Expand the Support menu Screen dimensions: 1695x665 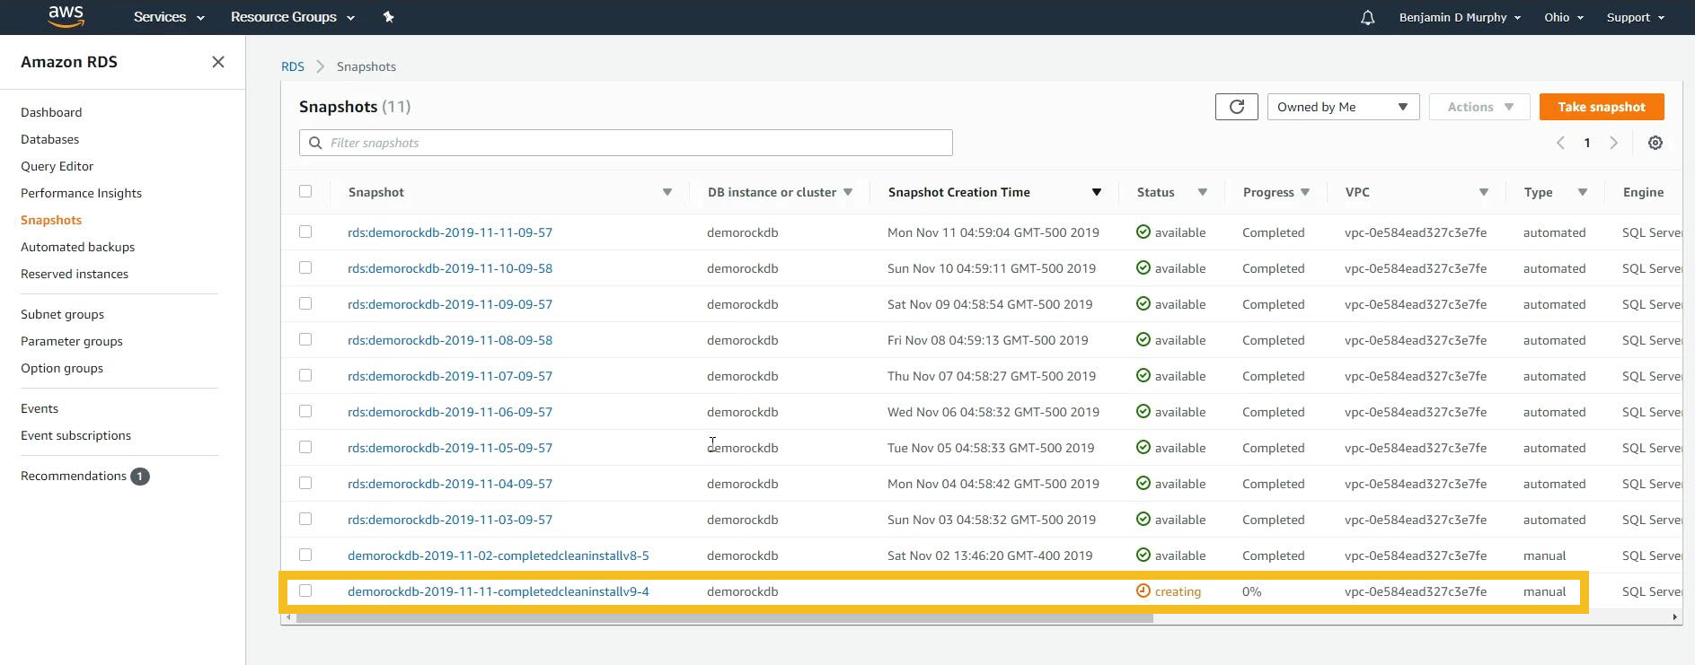pyautogui.click(x=1635, y=17)
